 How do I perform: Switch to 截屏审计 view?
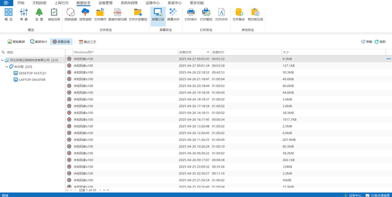pyautogui.click(x=39, y=42)
